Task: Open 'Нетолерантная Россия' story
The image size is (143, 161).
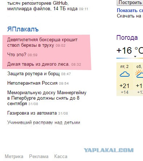Action: point(32,83)
